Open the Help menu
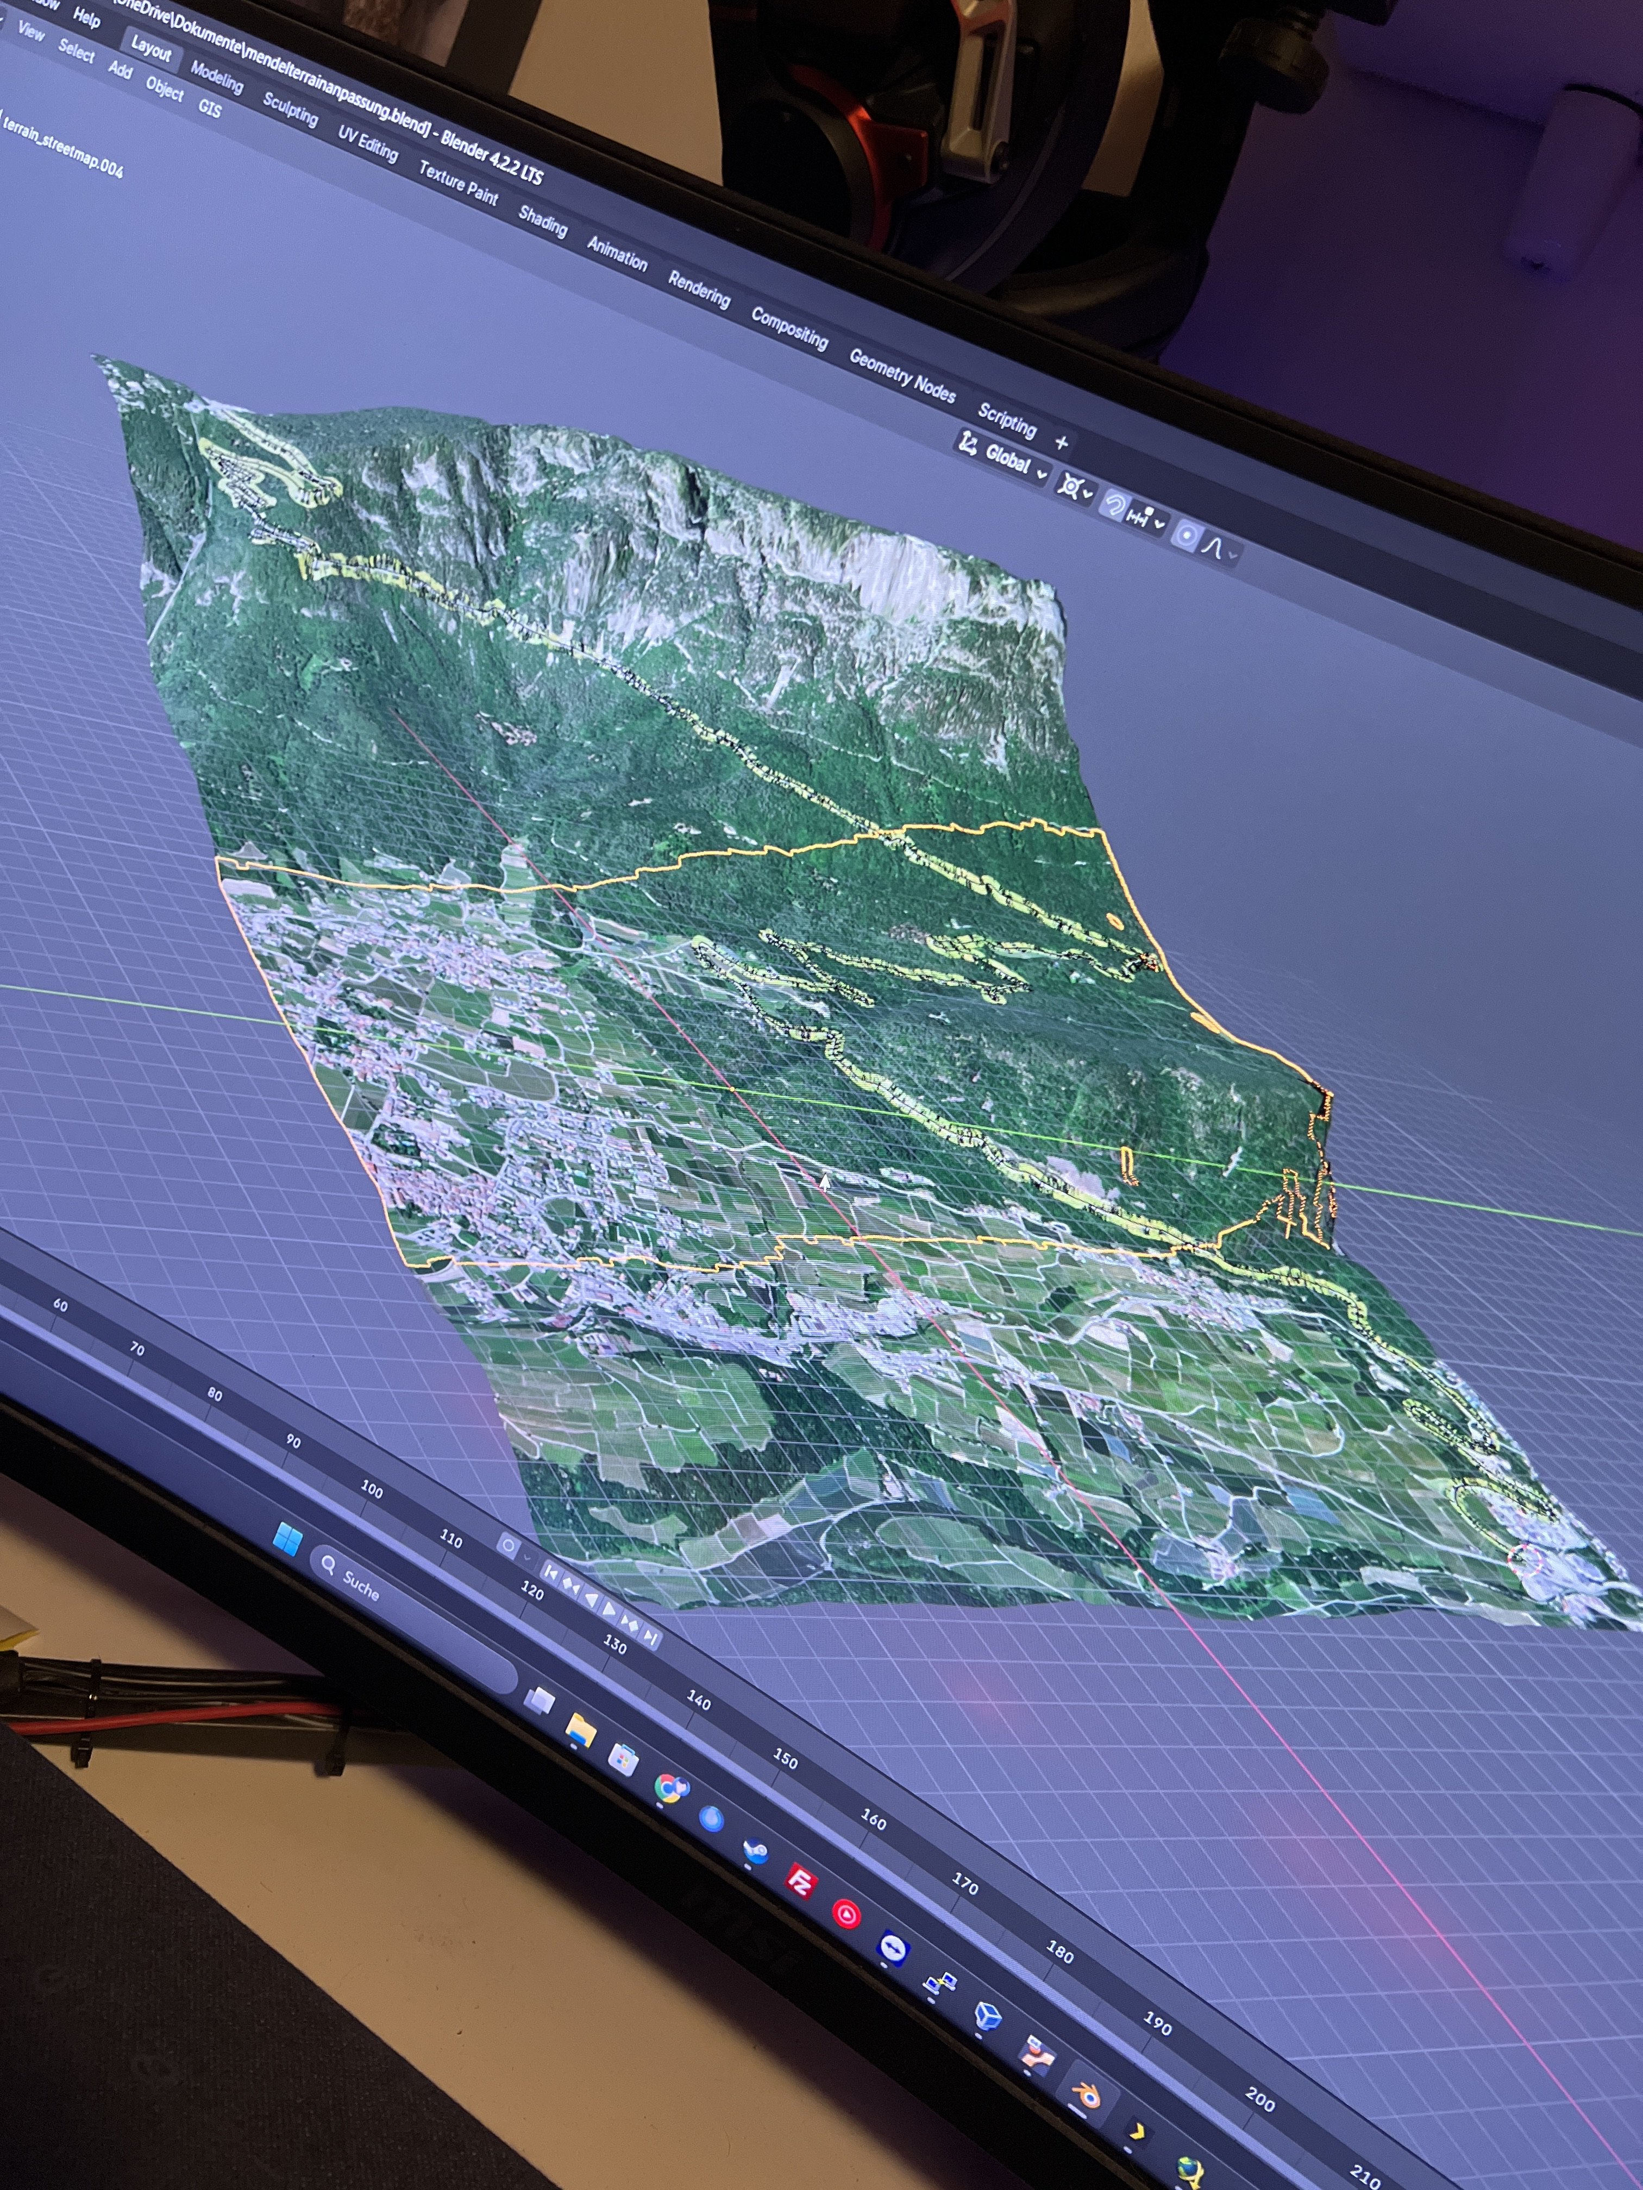Screen dimensions: 1643x2190 pos(86,18)
